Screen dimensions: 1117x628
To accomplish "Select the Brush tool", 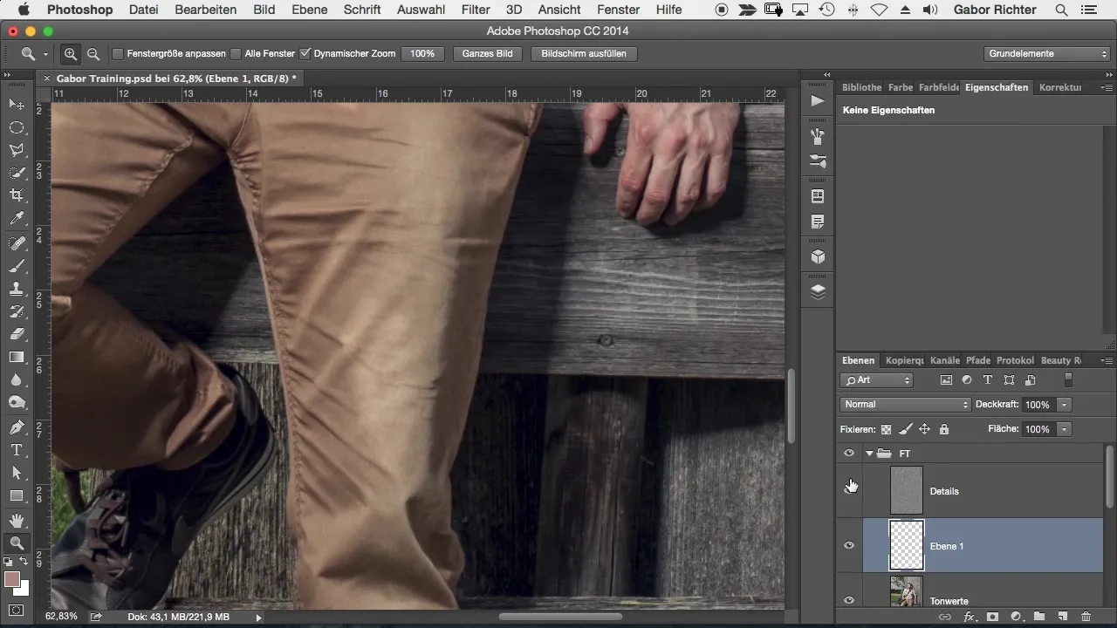I will [x=17, y=265].
